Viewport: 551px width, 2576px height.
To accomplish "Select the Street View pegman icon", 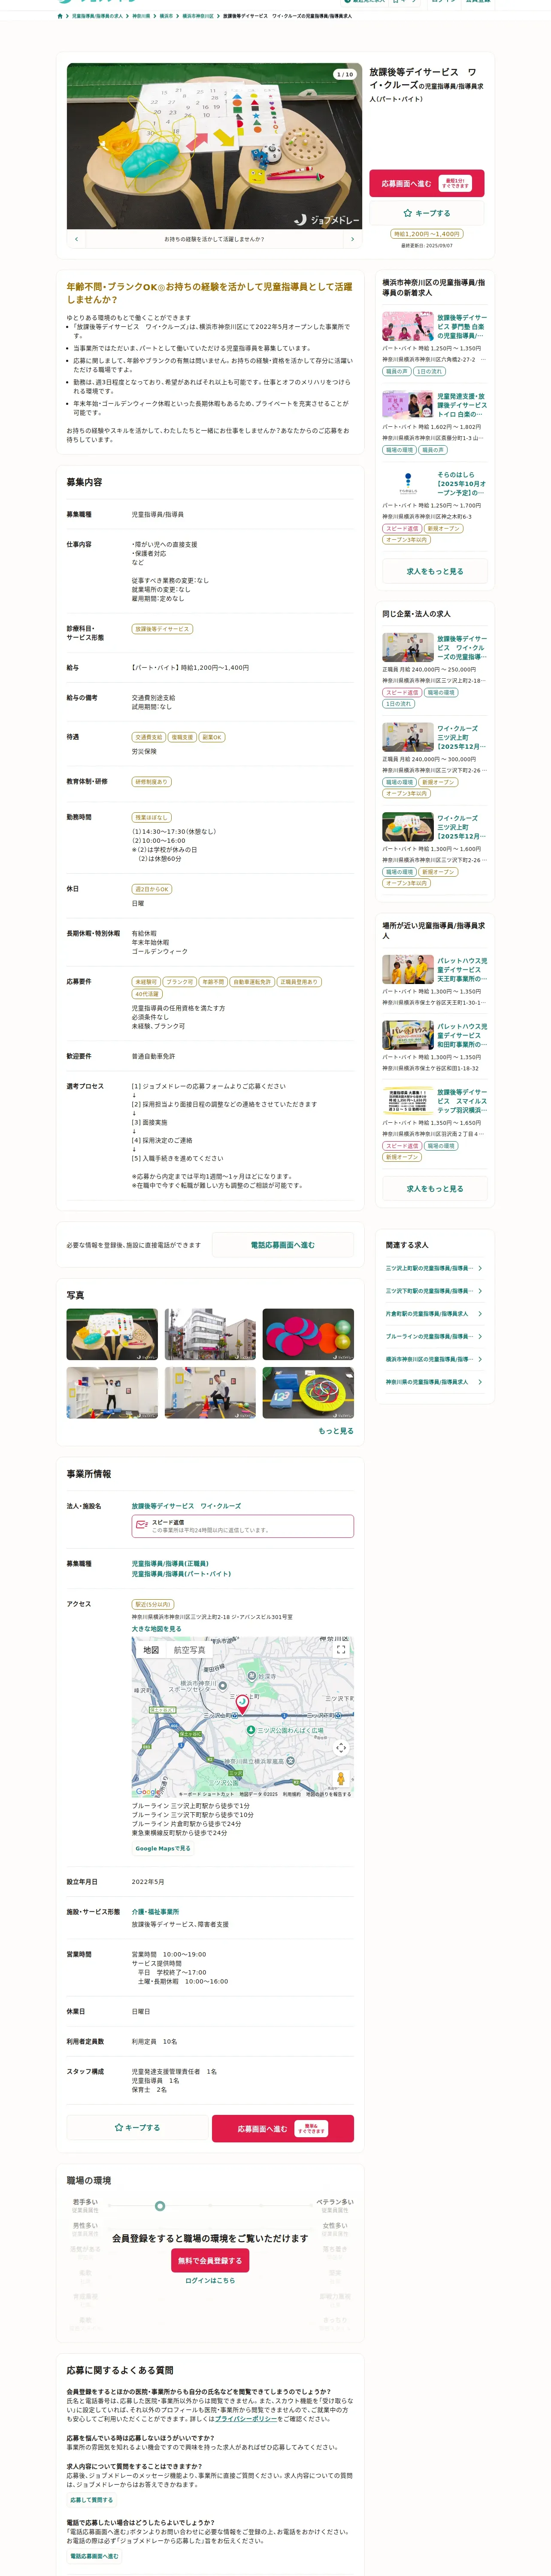I will point(341,1779).
